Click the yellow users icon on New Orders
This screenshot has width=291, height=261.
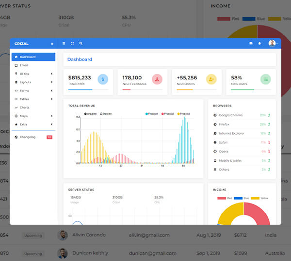pos(211,79)
